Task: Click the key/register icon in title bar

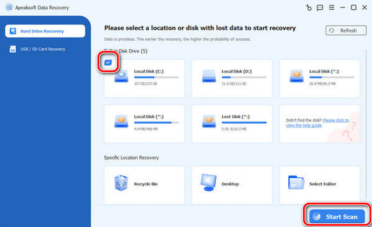Action: [309, 8]
